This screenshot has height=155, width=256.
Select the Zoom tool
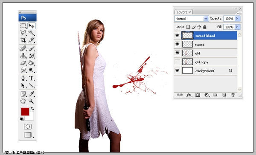(x=31, y=101)
